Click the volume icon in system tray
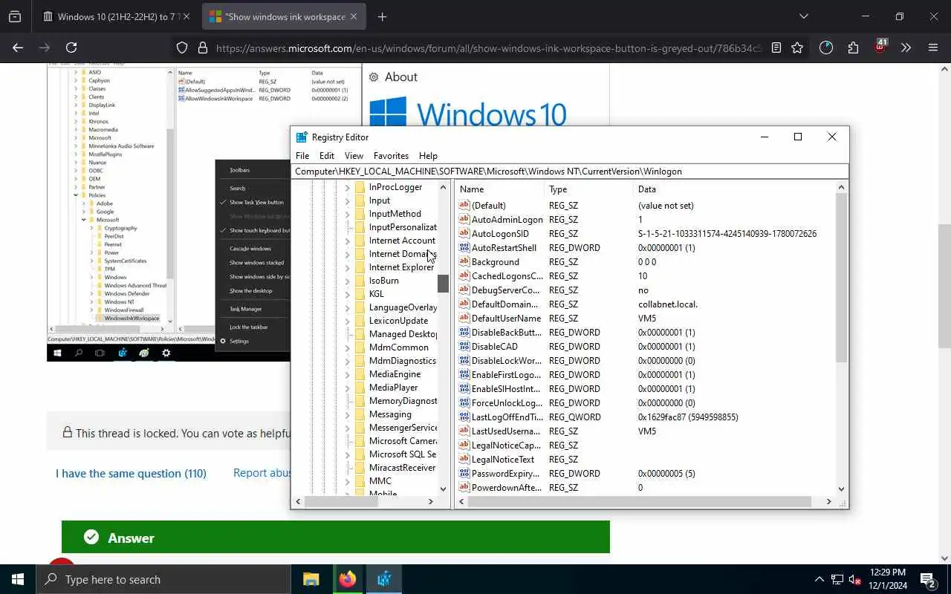The height and width of the screenshot is (594, 951). tap(855, 579)
